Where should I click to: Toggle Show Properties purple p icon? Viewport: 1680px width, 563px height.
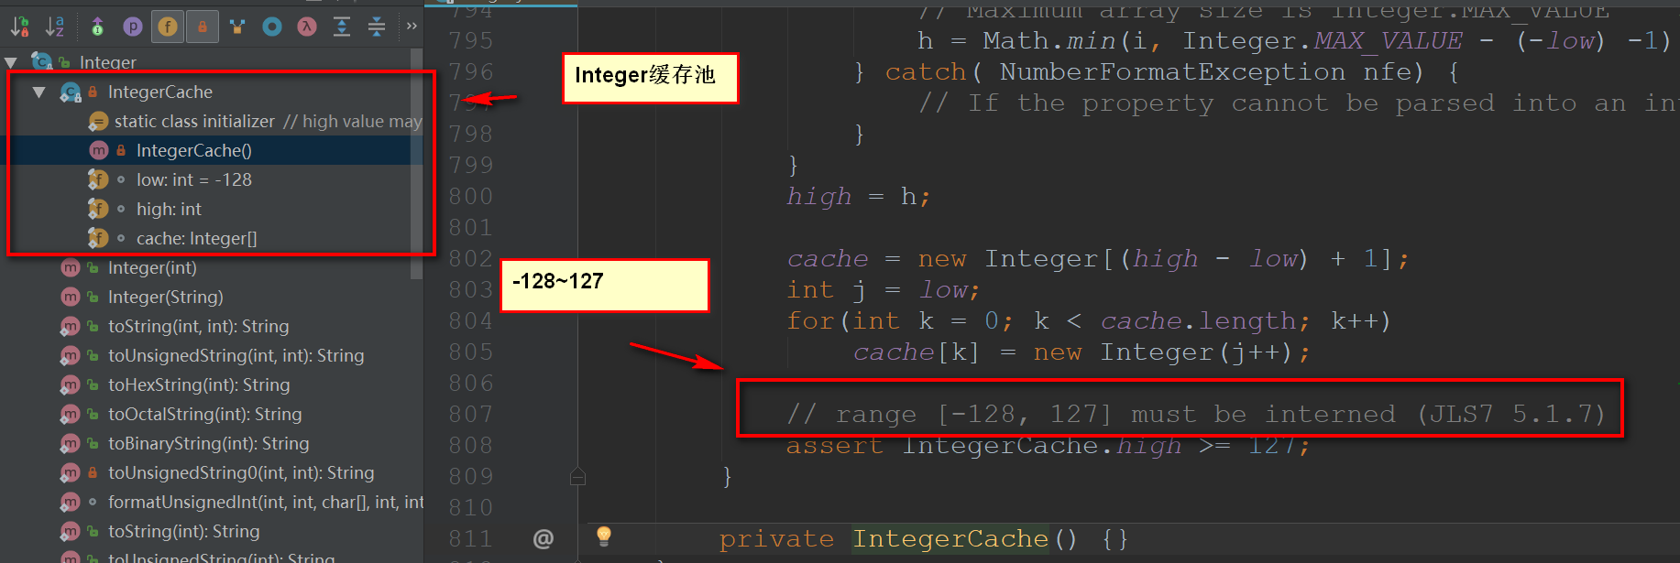pos(133,27)
